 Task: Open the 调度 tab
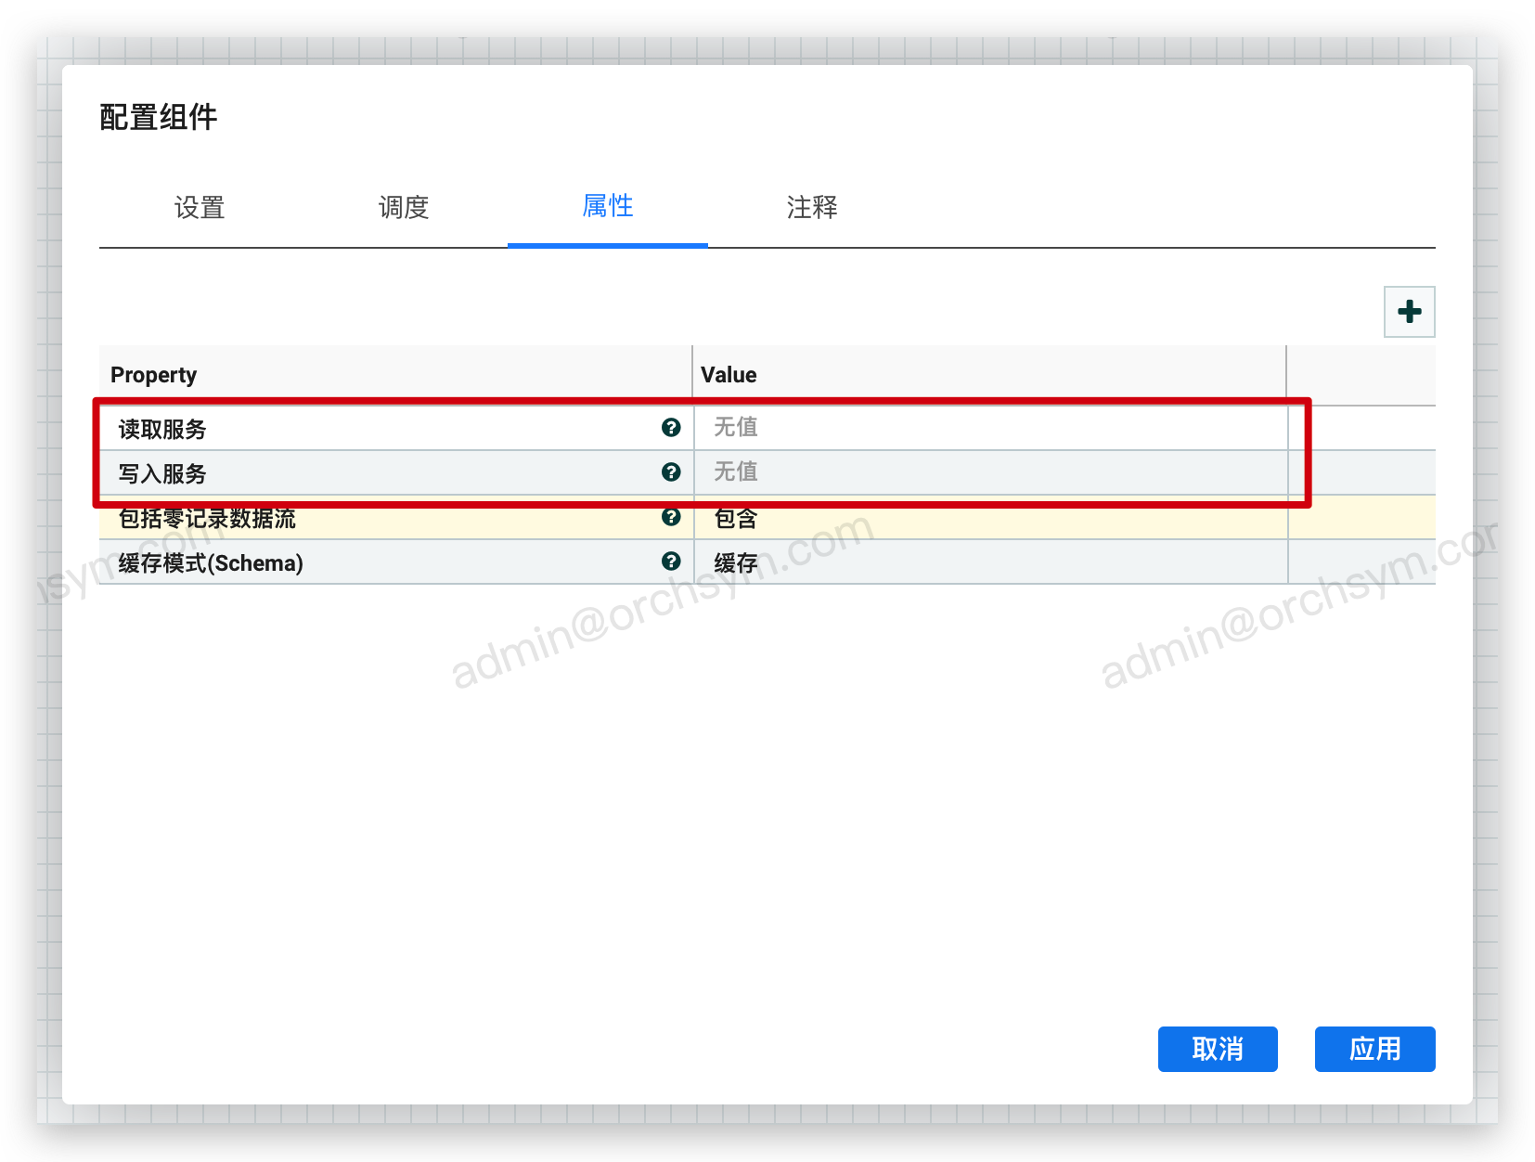click(x=404, y=208)
